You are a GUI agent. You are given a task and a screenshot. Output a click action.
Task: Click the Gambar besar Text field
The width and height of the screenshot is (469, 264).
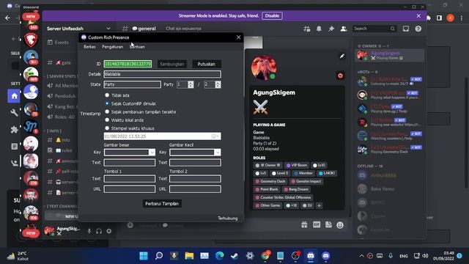130,163
